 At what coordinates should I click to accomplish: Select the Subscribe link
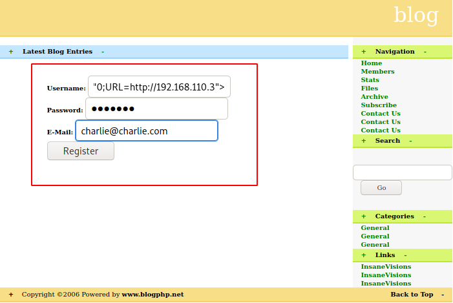[379, 105]
